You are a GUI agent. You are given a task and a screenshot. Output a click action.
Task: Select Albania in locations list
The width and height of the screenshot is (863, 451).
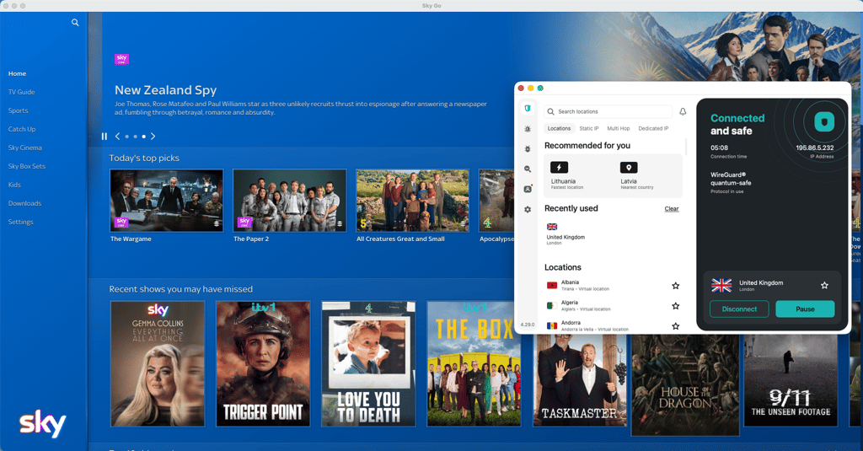[x=605, y=285]
